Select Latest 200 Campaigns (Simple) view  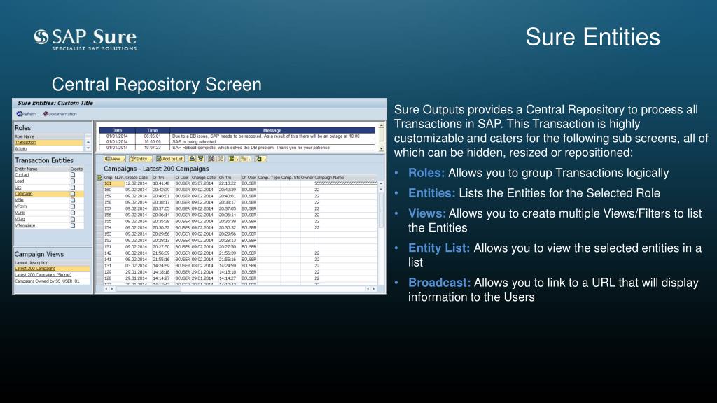coord(43,274)
